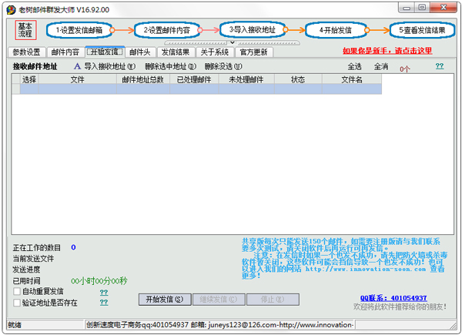Click the 基本流程 button at top left
462x335 pixels.
click(25, 30)
